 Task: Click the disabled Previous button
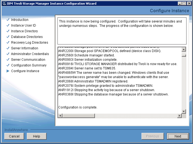(x=153, y=136)
